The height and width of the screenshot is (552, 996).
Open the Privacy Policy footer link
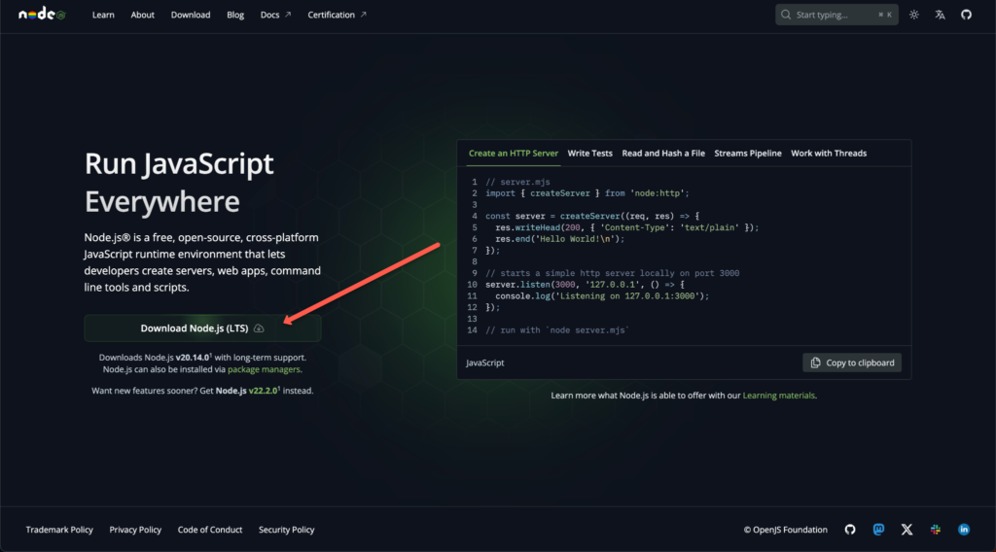pos(135,530)
